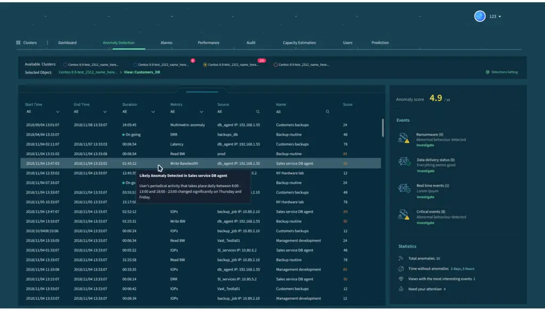Click the anomaly table vertical scrollbar
545x311 pixels.
point(383,128)
